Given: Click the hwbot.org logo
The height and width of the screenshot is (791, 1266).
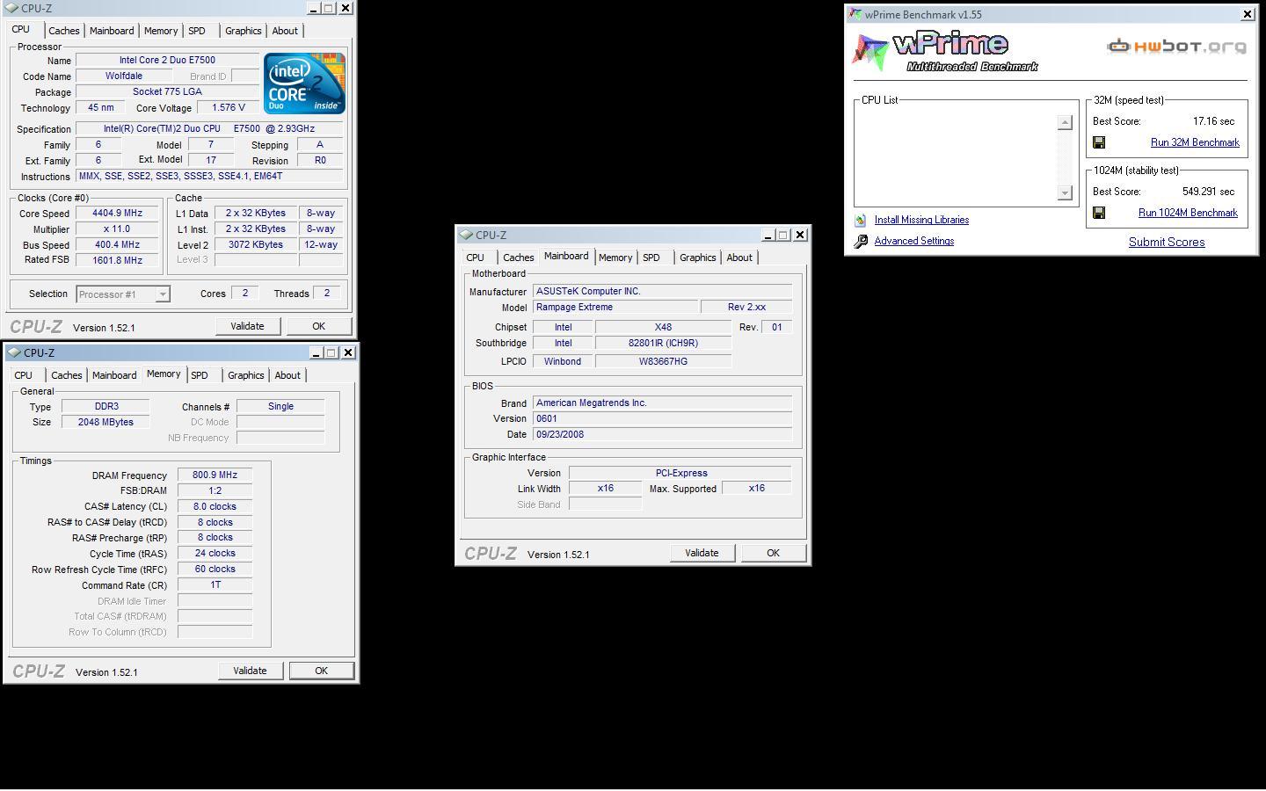Looking at the screenshot, I should point(1176,46).
